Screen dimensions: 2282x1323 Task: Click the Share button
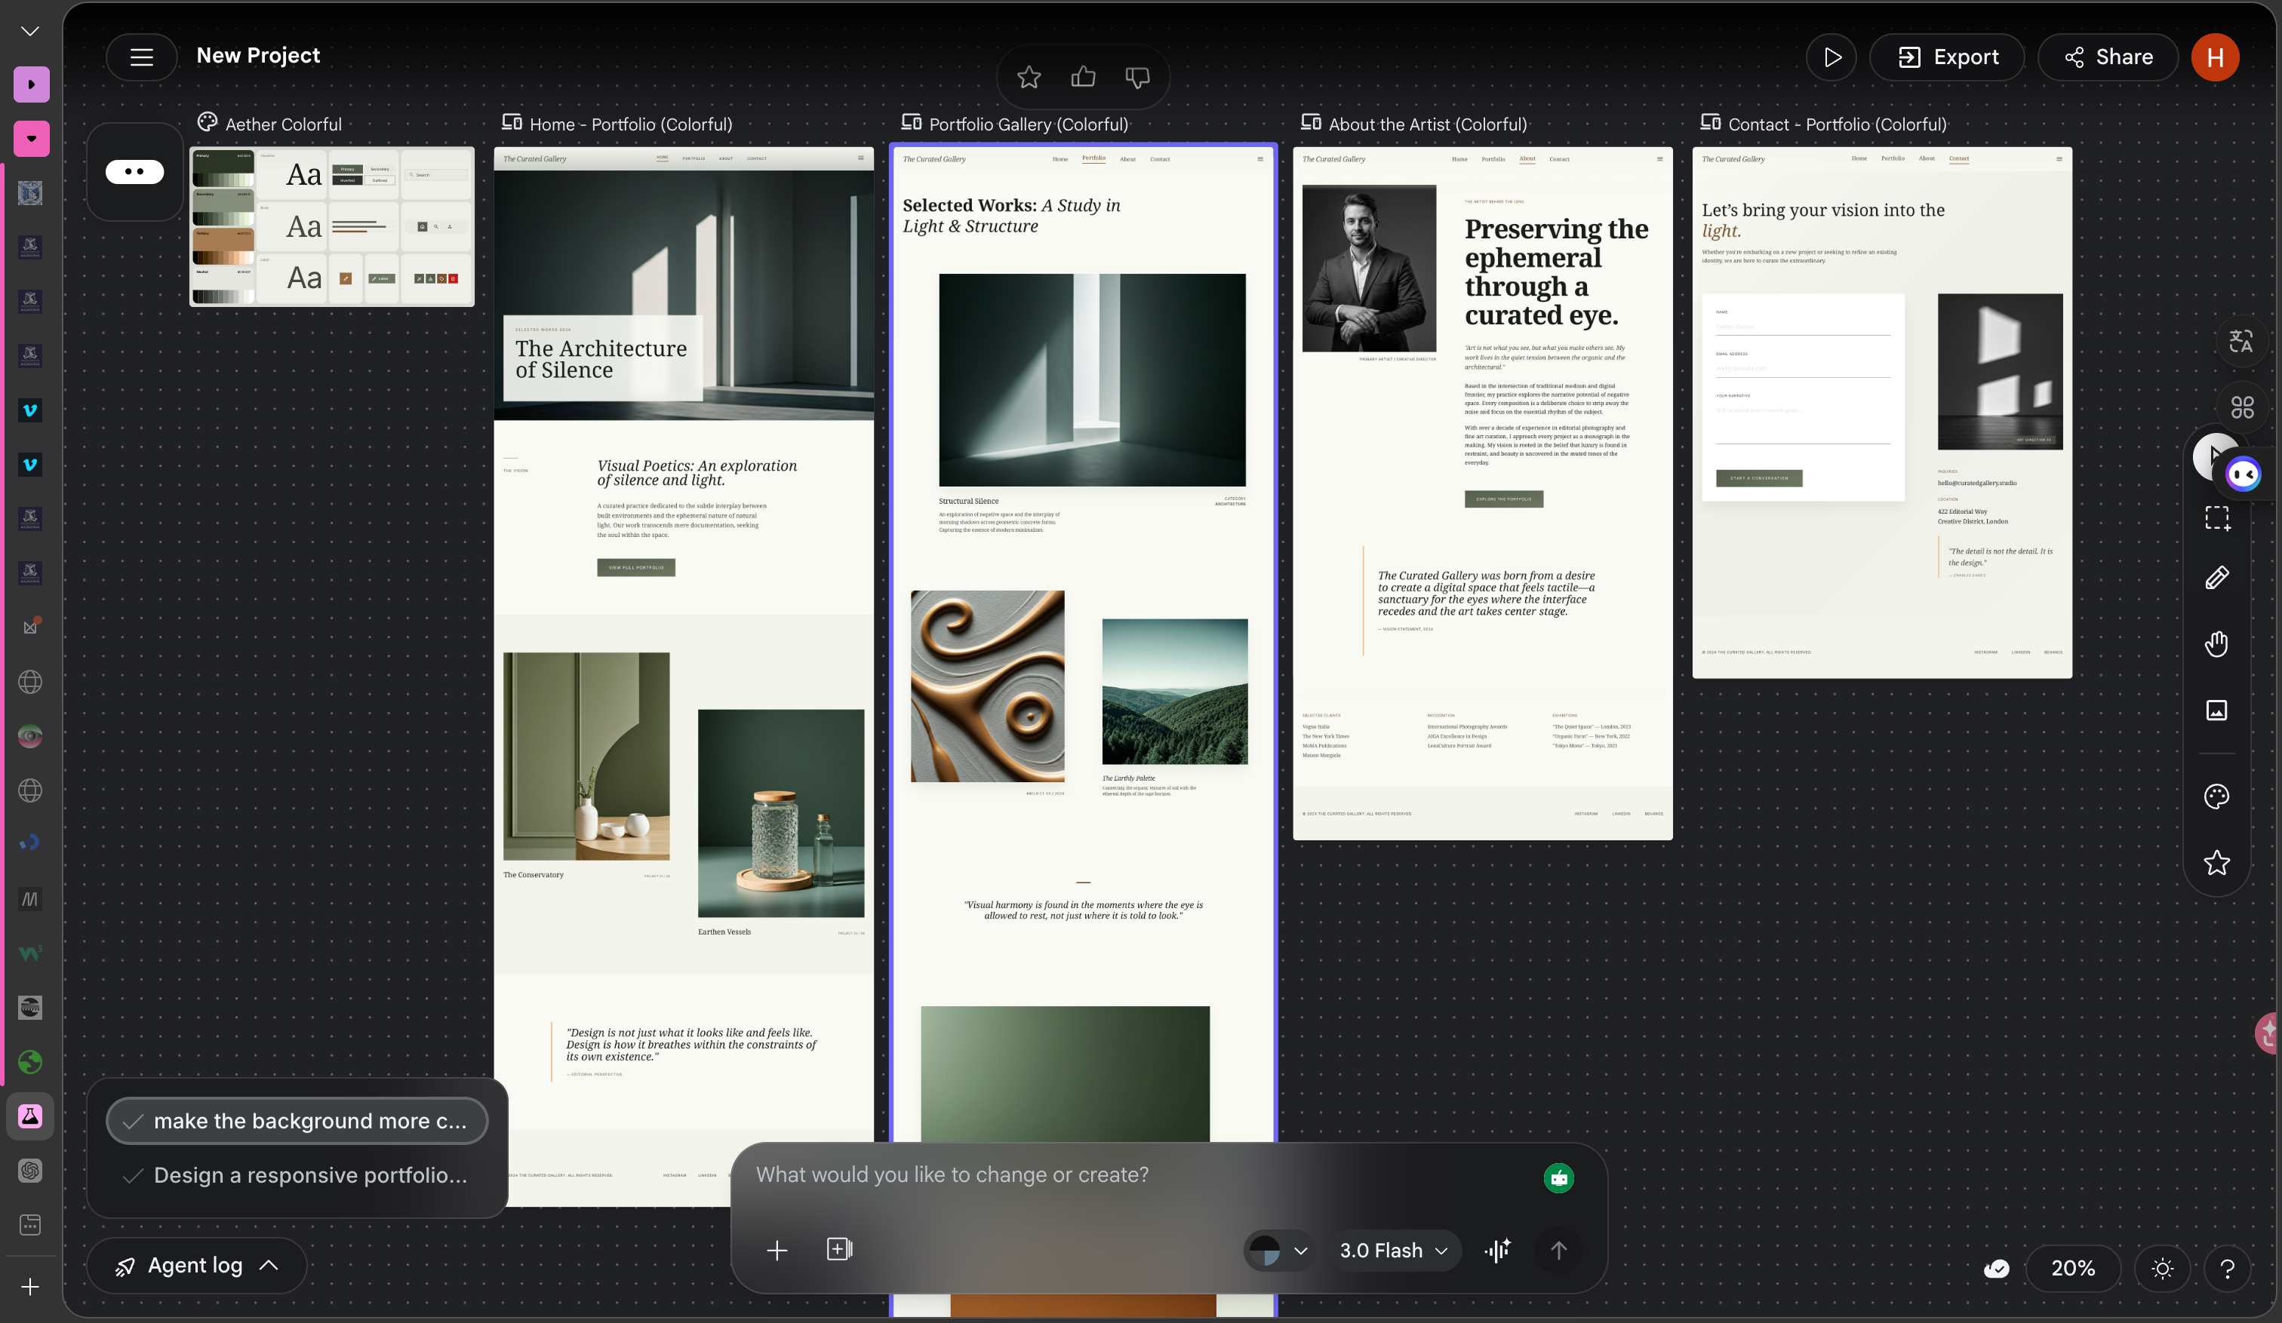coord(2107,57)
